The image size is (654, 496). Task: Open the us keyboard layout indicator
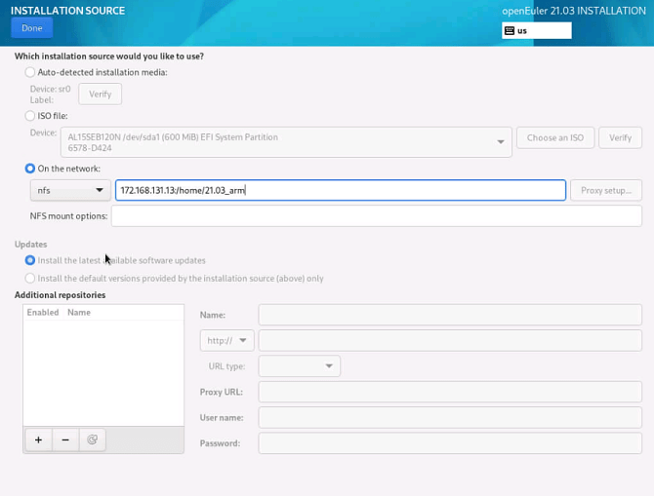coord(537,30)
